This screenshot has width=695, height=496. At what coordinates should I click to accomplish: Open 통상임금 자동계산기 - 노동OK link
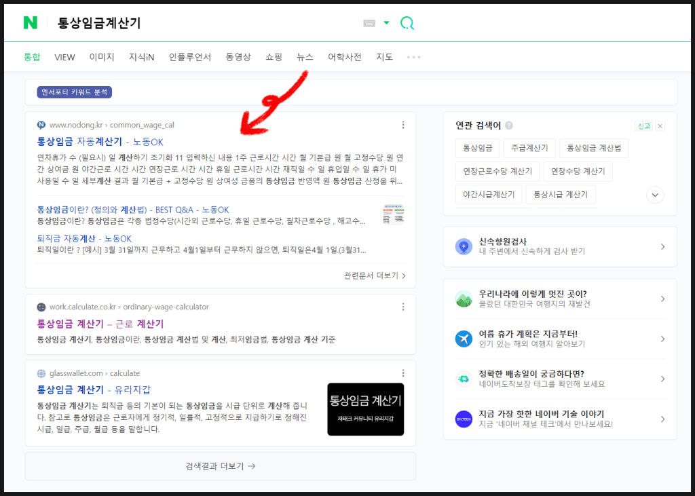tap(100, 142)
